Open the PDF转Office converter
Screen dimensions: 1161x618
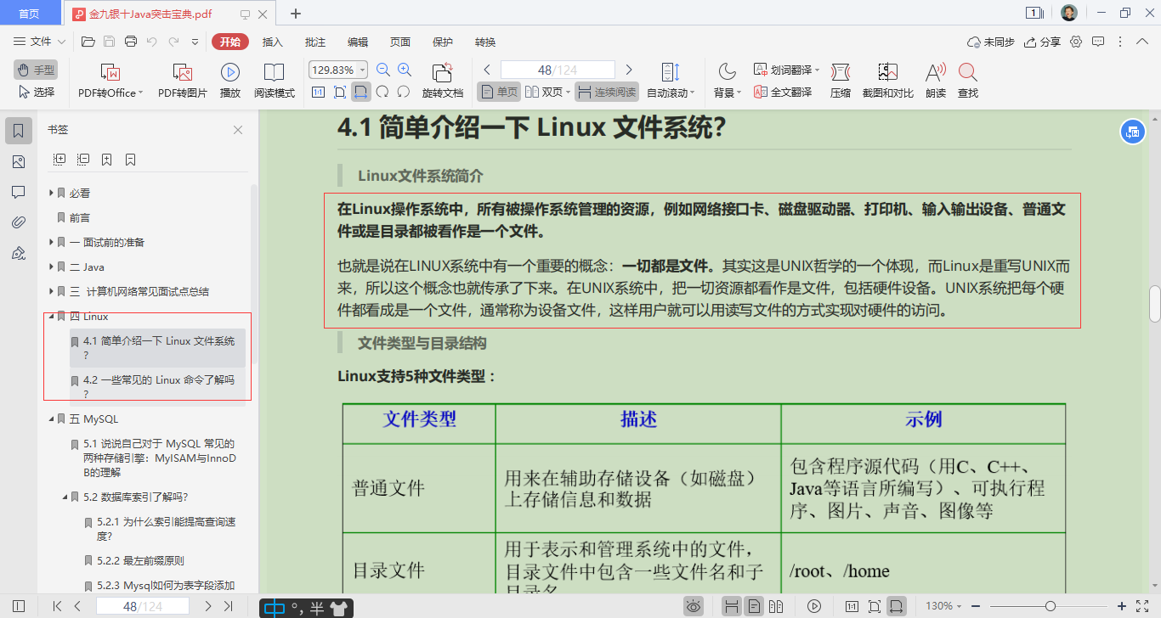coord(110,81)
